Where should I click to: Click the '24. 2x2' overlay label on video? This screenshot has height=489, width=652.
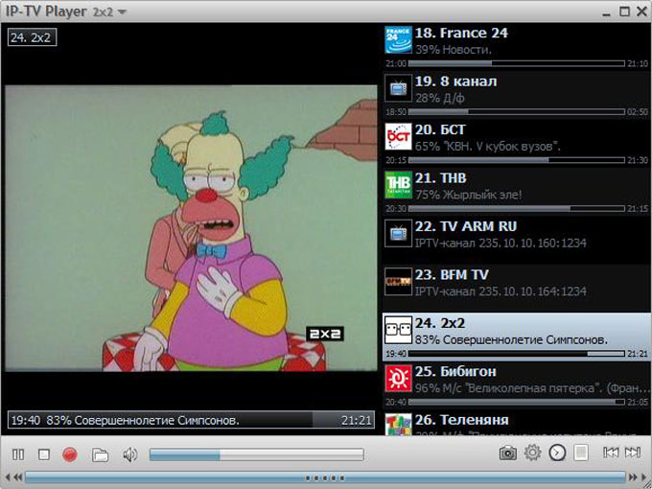(32, 37)
